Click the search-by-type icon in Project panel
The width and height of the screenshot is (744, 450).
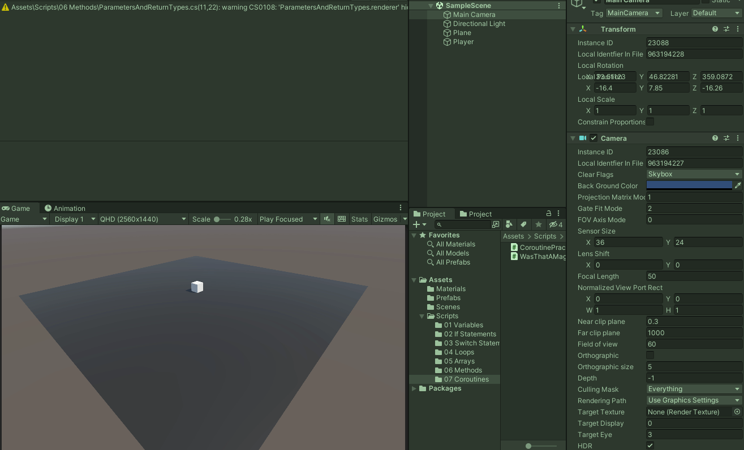point(509,224)
